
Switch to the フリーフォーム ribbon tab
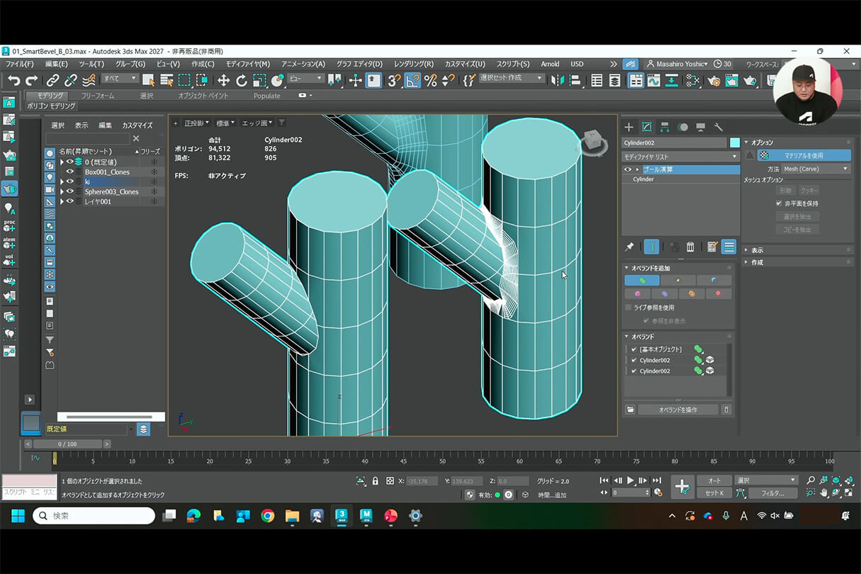[97, 96]
